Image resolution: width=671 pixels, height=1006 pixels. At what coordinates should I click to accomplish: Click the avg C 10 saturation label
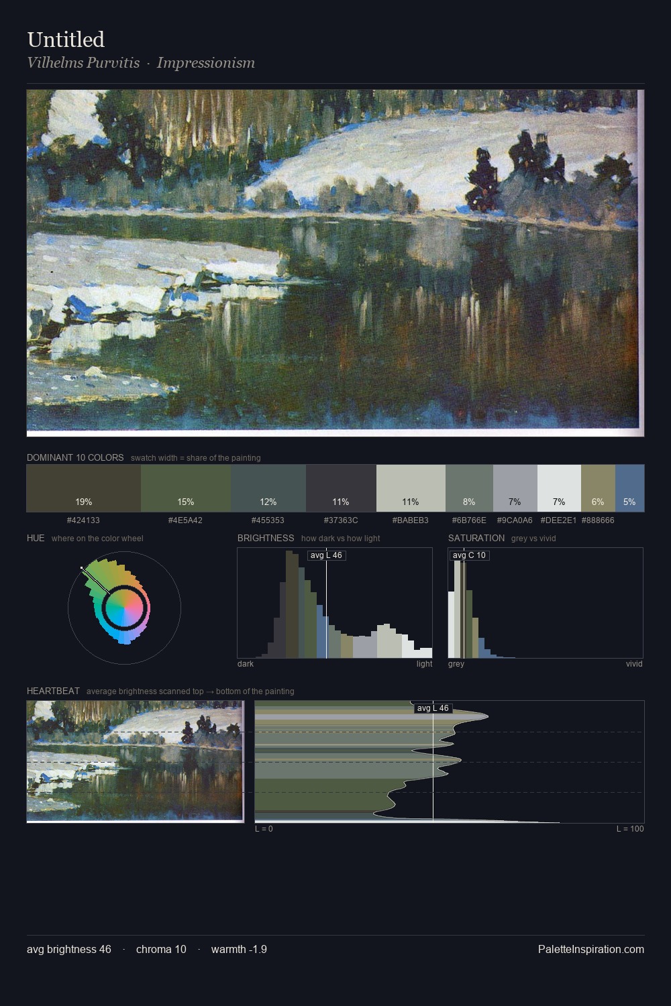469,555
